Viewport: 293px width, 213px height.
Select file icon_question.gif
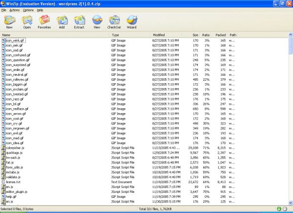[18, 60]
